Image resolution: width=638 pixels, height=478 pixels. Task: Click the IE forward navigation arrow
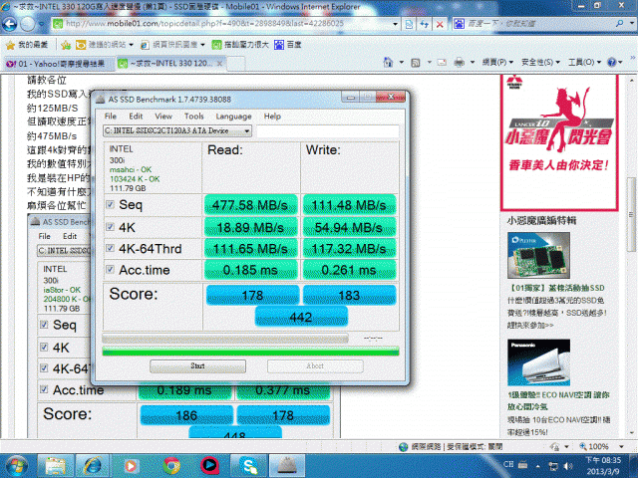coord(28,24)
